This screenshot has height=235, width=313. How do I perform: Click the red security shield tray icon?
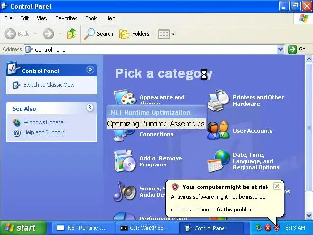[x=276, y=227]
